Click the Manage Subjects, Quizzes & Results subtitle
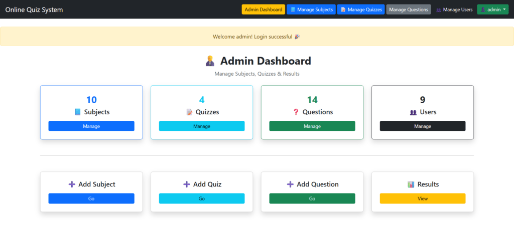This screenshot has width=514, height=232. coord(257,74)
